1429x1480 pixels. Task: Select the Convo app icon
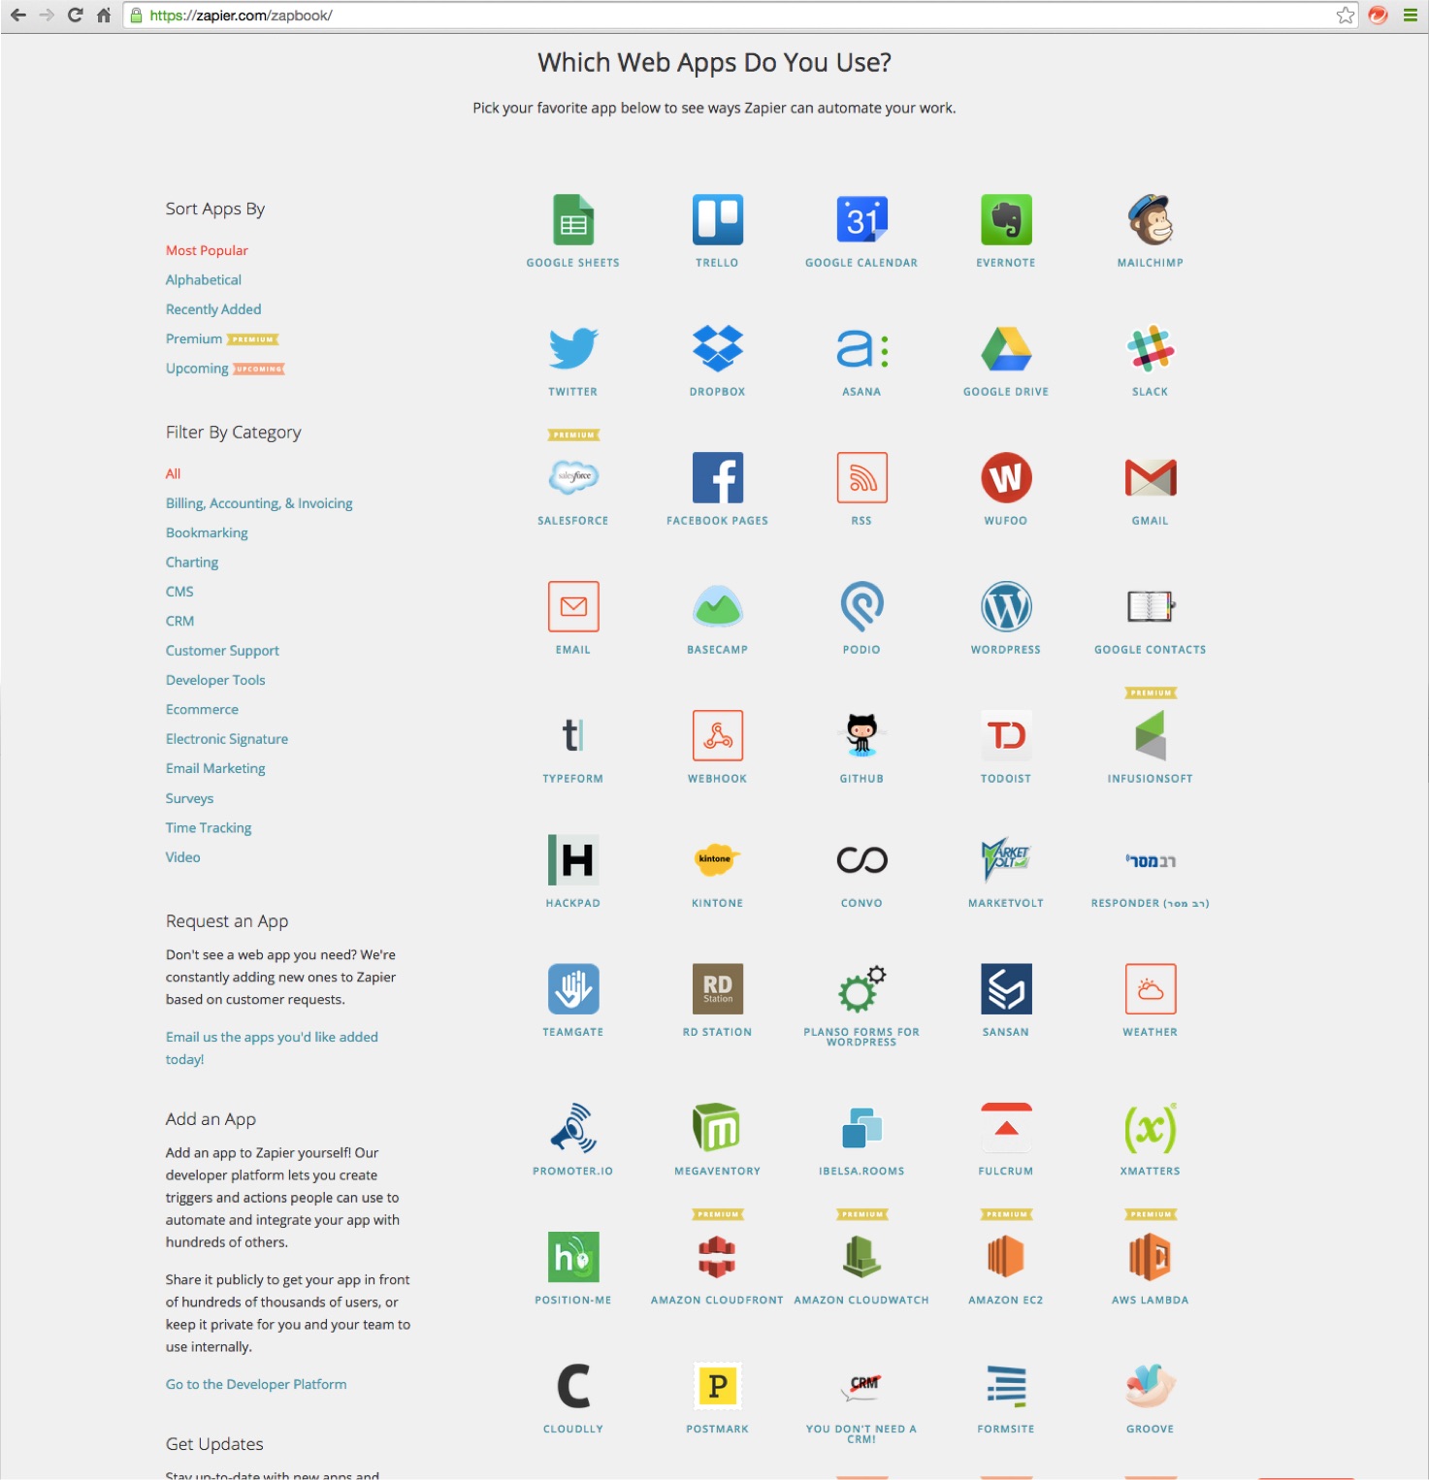point(861,859)
